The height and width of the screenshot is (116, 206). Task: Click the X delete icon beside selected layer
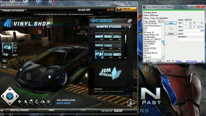tap(15, 51)
